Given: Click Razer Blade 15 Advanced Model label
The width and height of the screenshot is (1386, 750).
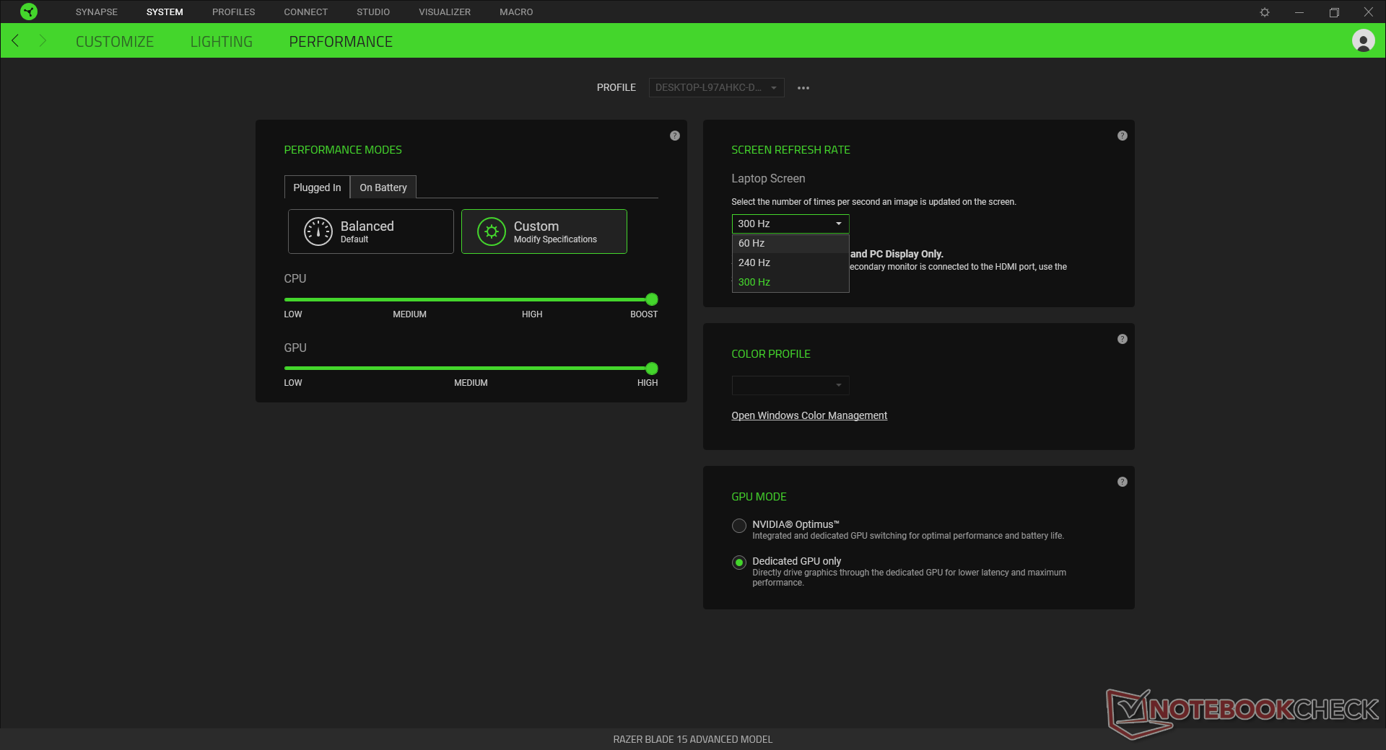Looking at the screenshot, I should (x=692, y=739).
